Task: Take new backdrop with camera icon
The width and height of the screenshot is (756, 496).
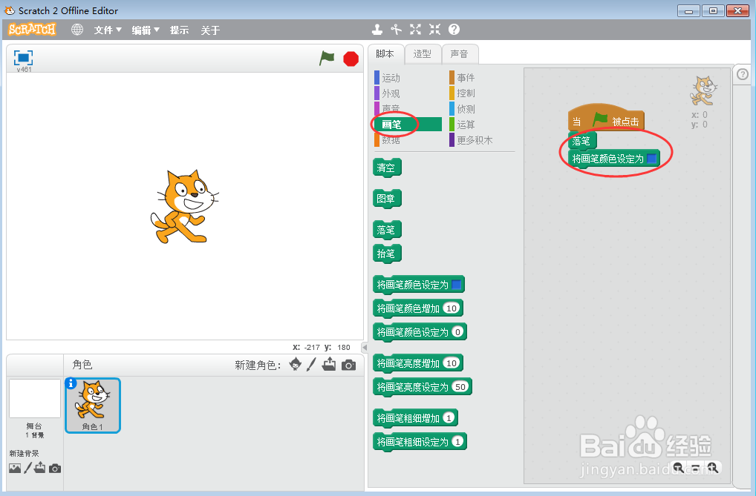Action: click(x=55, y=468)
